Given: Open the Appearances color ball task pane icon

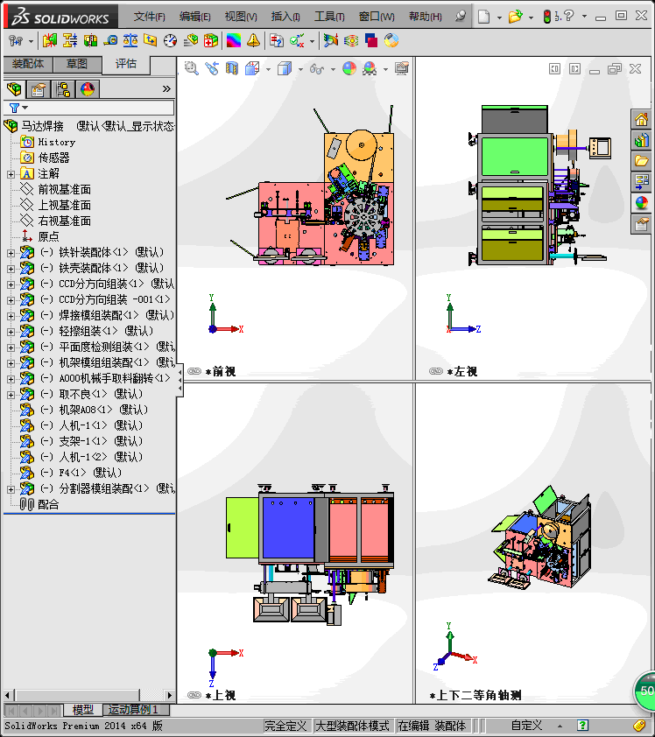Looking at the screenshot, I should point(641,202).
